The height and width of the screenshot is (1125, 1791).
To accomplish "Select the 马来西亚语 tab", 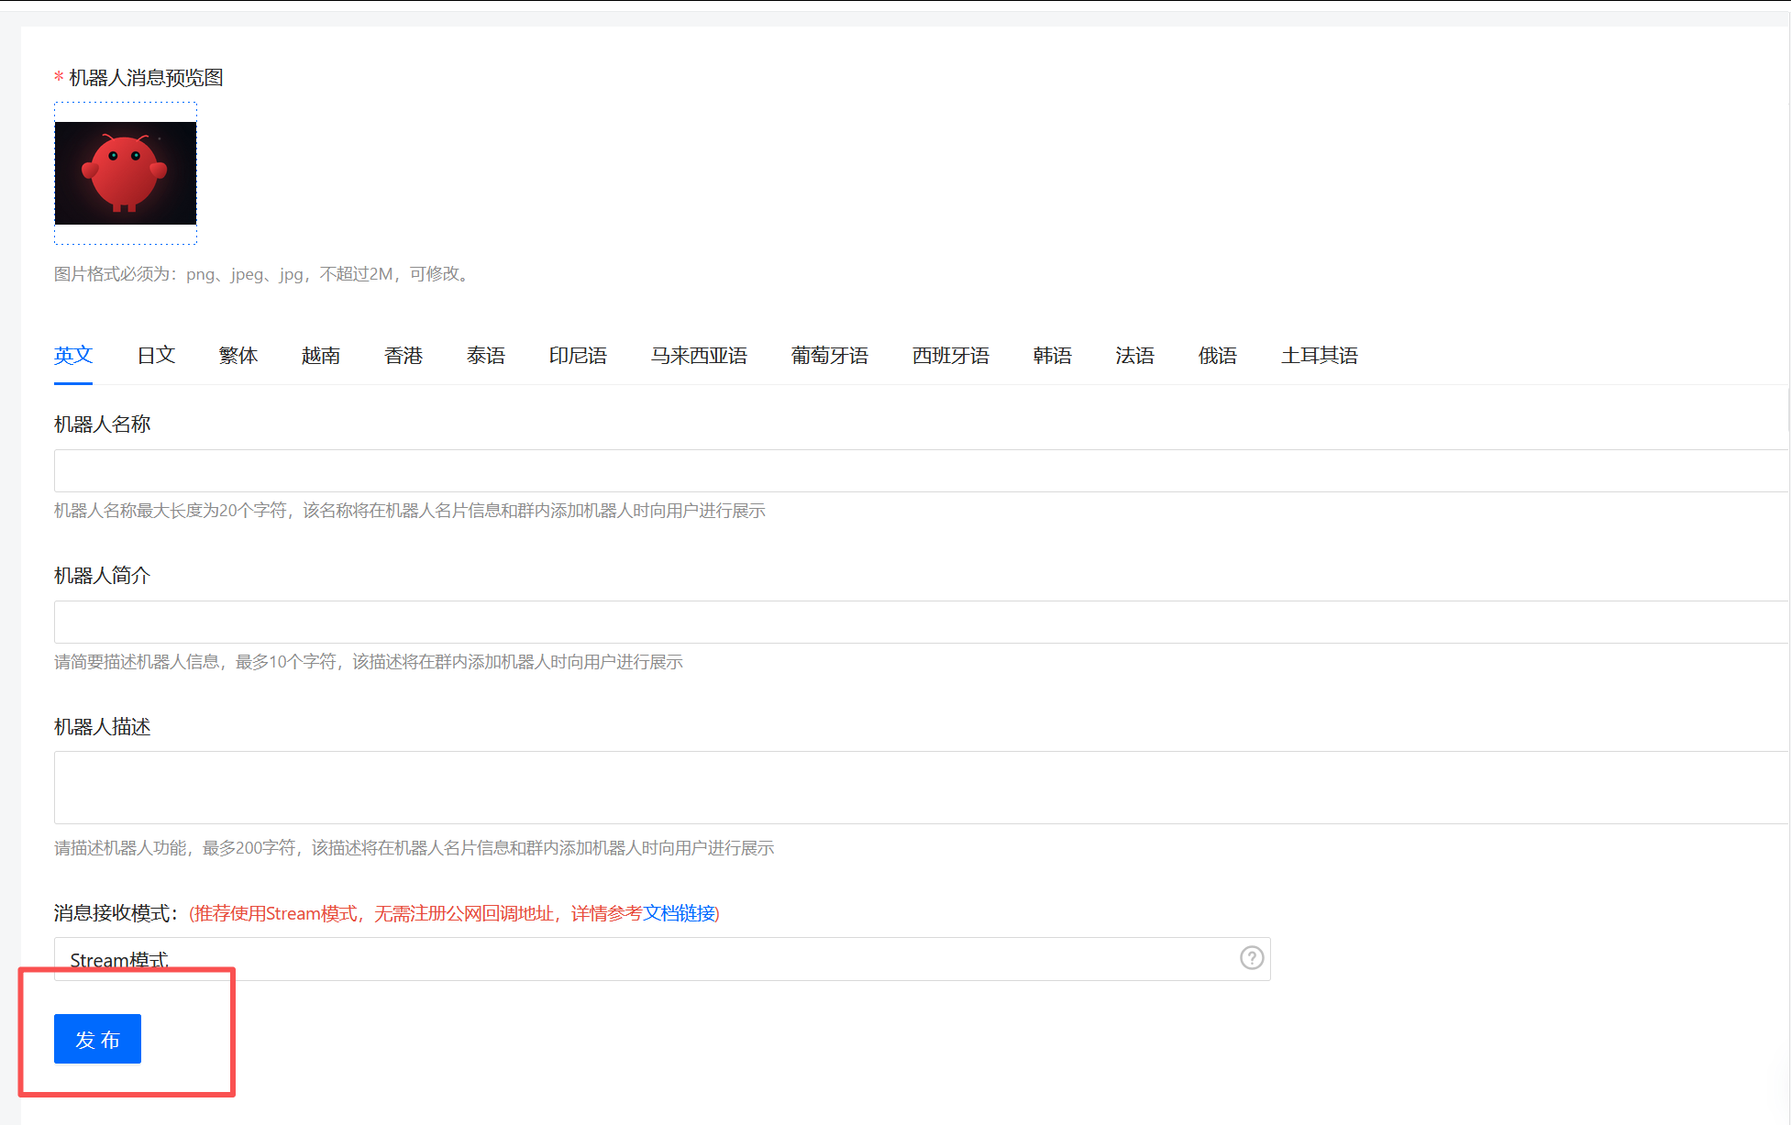I will coord(699,356).
